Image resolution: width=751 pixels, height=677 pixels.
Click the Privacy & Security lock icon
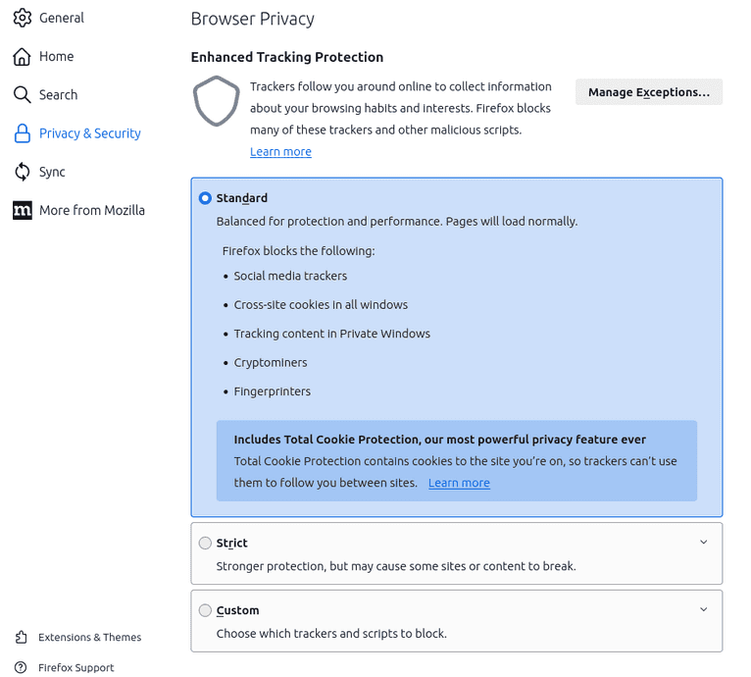22,133
